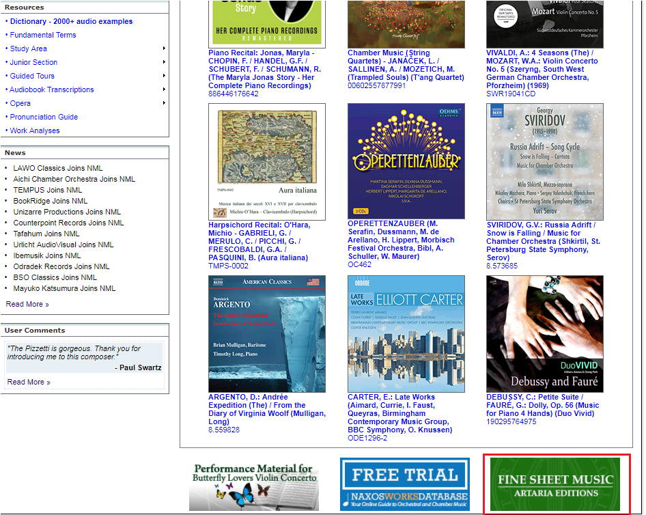The height and width of the screenshot is (515, 646).
Task: Open the LAWO Classics Joins NML news item
Action: coord(57,168)
